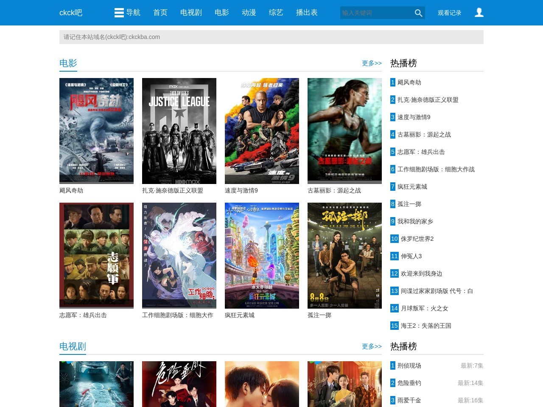This screenshot has height=407, width=543.
Task: Go to 首页 in the navigation bar
Action: (x=160, y=13)
